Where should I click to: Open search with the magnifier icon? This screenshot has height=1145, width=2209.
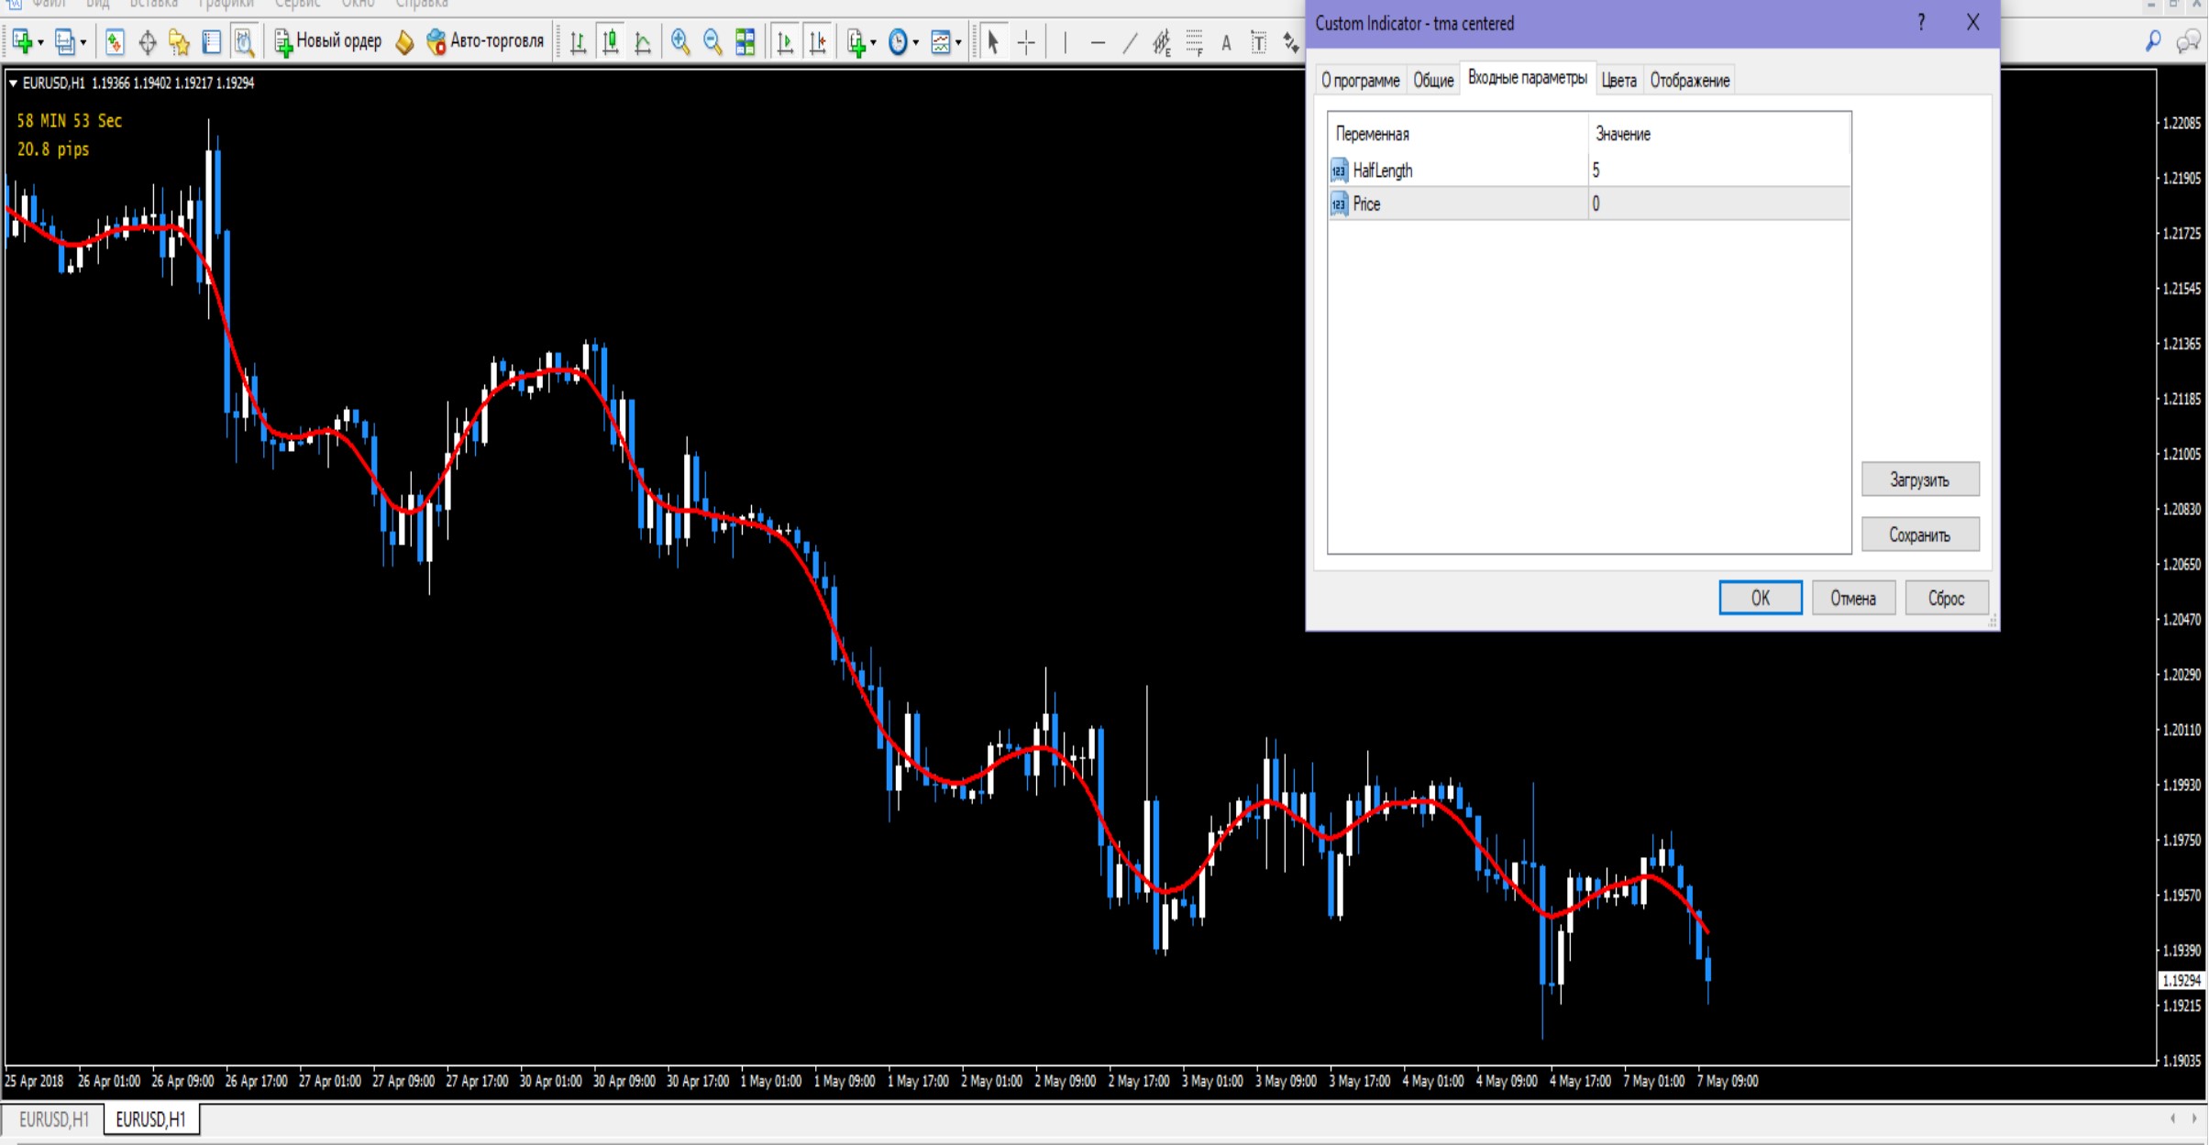2153,41
